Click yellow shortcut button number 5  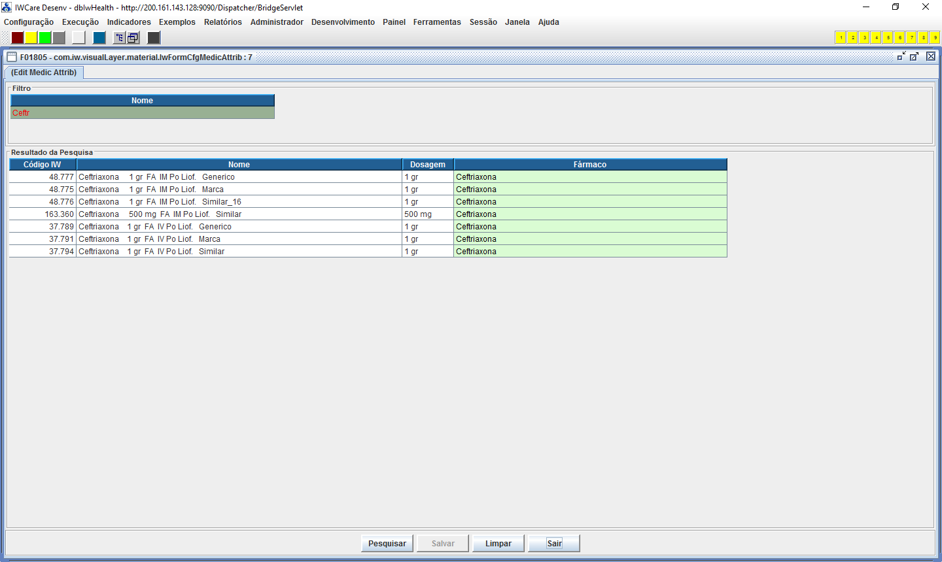pos(888,38)
